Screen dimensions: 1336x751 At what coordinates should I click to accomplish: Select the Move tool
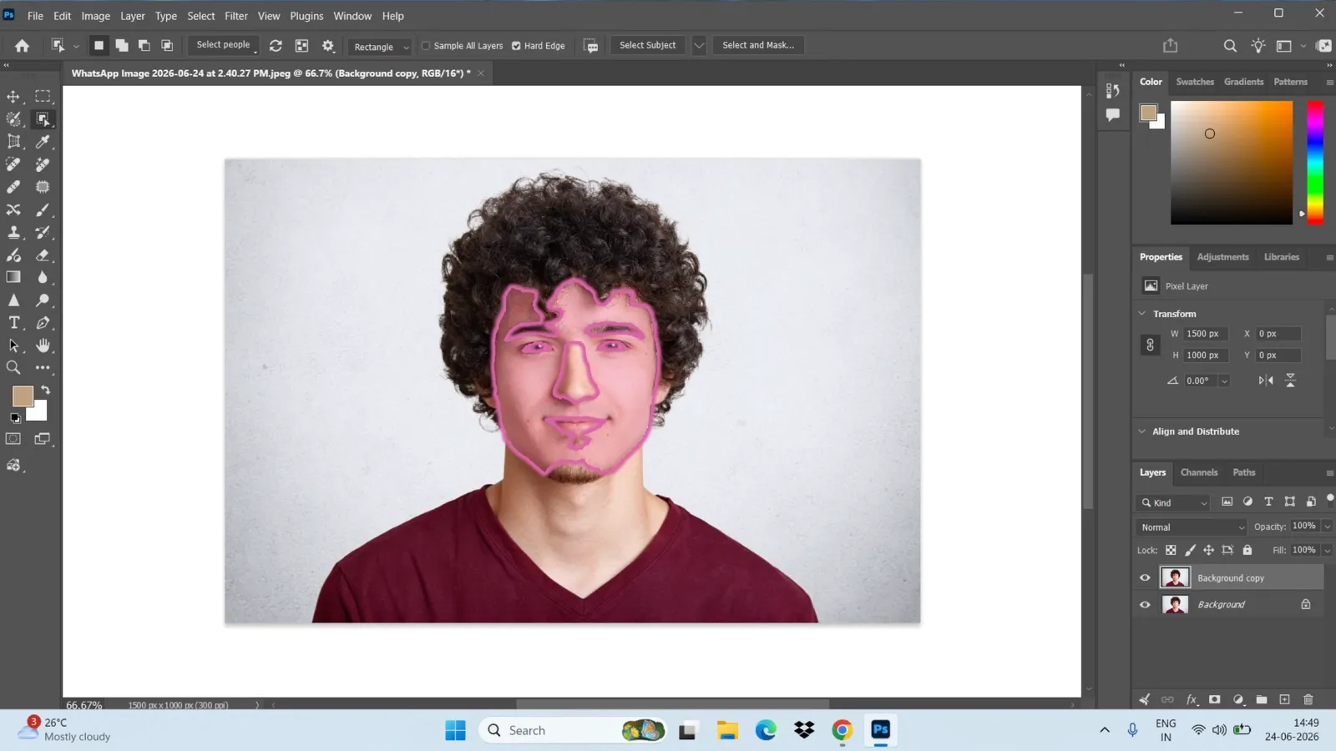coord(13,97)
